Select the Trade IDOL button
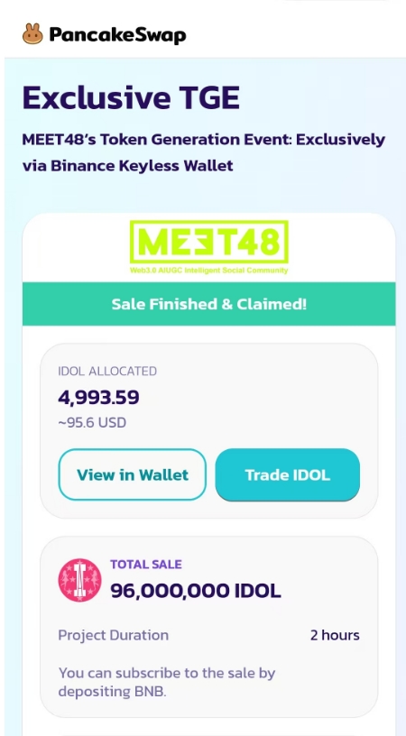The width and height of the screenshot is (406, 736). [288, 474]
